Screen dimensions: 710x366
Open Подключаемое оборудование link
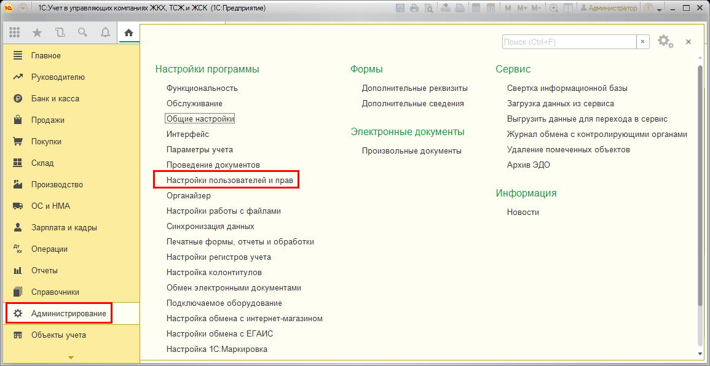(x=224, y=303)
